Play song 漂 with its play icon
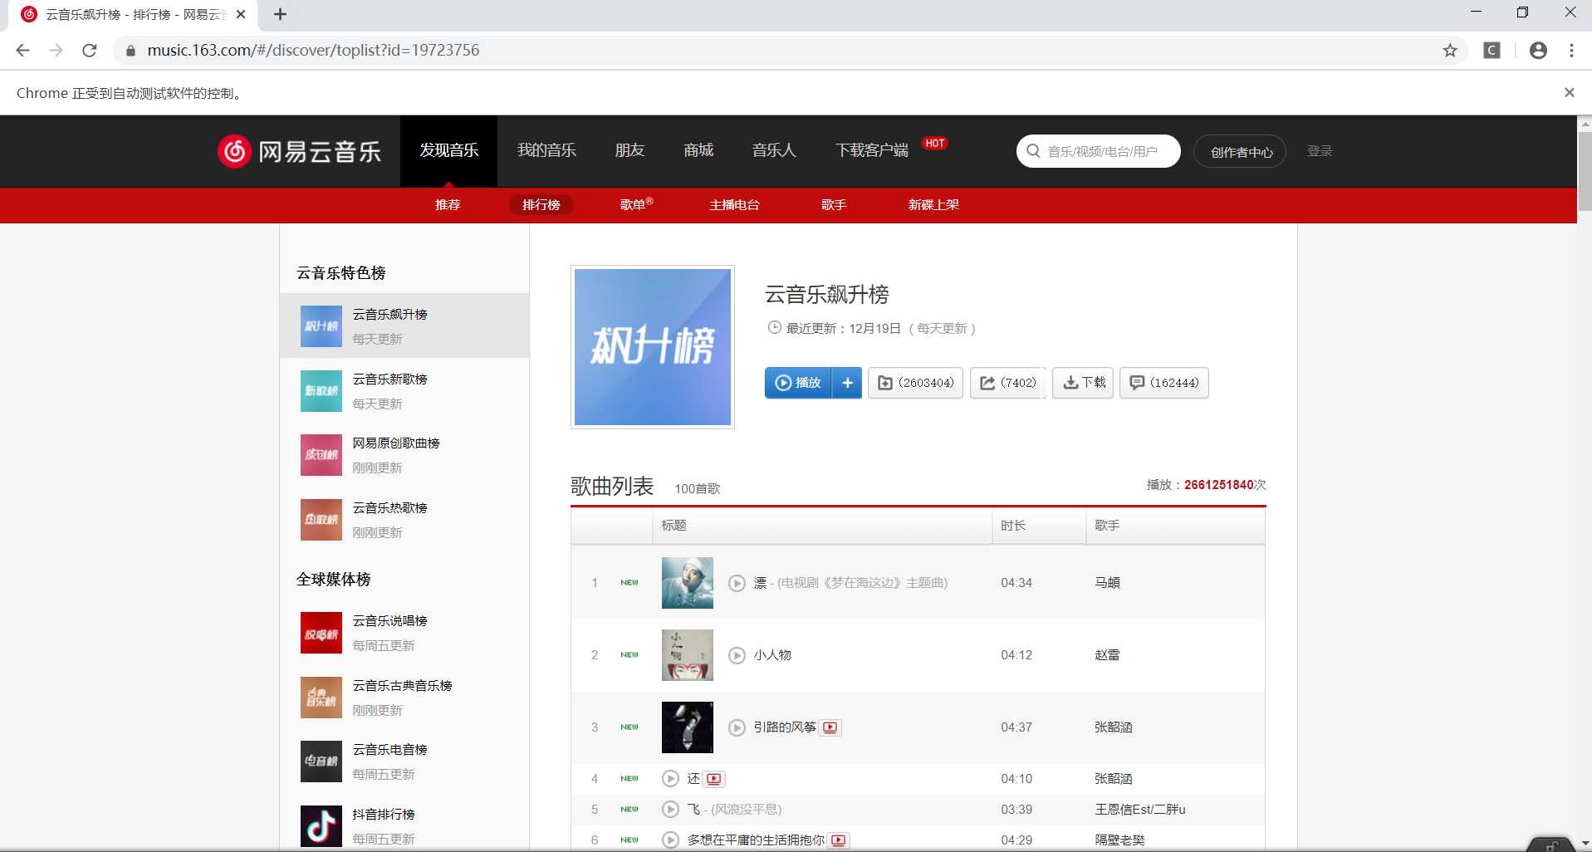The width and height of the screenshot is (1592, 852). pyautogui.click(x=737, y=583)
